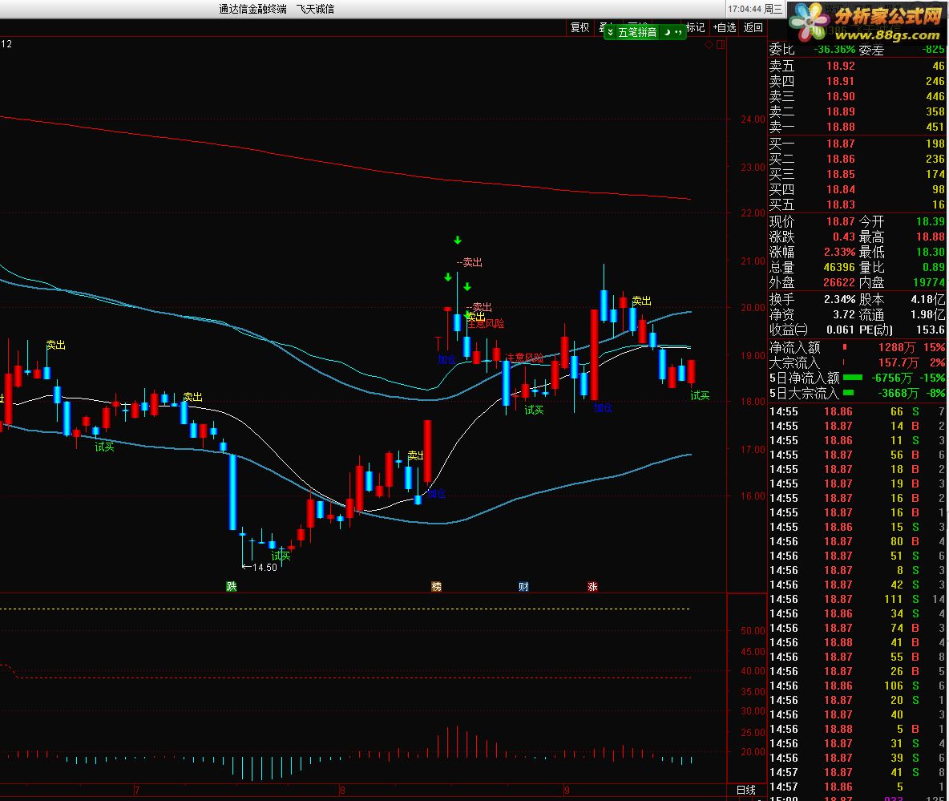
Task: Click the tallest red bar in indicator panel
Action: 457,742
